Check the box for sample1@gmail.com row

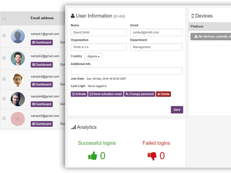4,35
